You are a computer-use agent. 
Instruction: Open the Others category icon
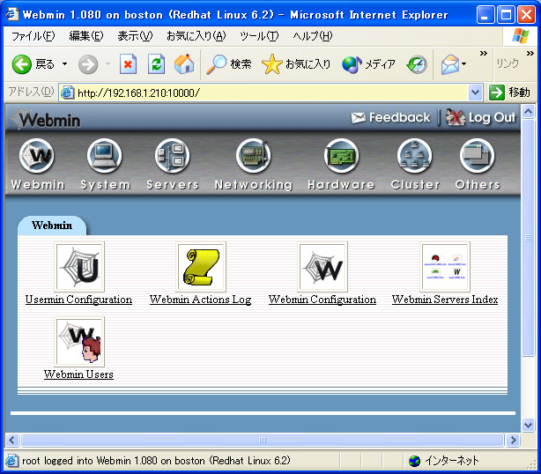click(x=478, y=156)
